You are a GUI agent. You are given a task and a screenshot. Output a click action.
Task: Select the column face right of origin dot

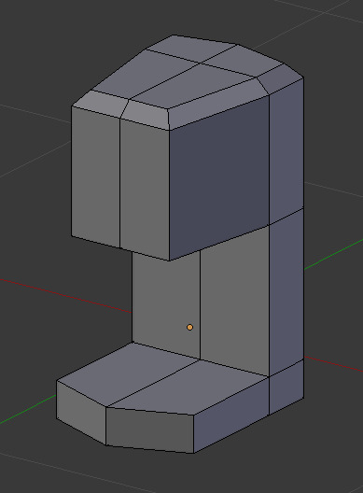[234, 302]
